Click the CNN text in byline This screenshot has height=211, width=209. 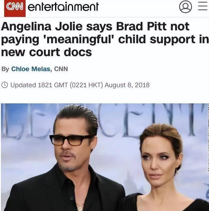pos(61,69)
